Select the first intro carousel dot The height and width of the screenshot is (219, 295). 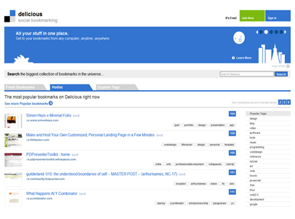[261, 32]
